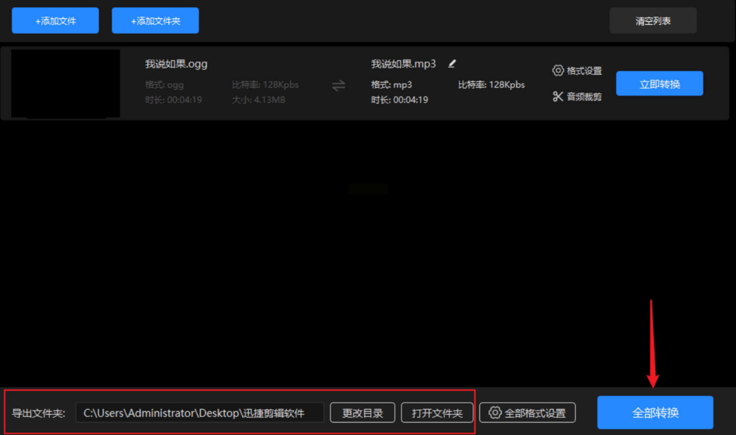Convert all files with 全部转换

655,413
